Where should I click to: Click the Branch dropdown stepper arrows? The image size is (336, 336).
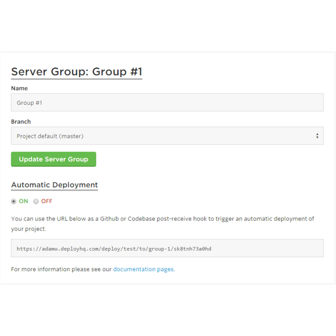(x=318, y=136)
